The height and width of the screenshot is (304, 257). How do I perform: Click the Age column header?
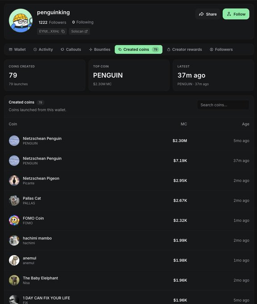point(245,124)
